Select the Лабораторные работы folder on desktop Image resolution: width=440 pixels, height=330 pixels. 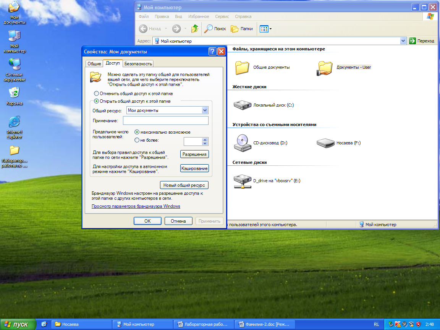pos(14,157)
